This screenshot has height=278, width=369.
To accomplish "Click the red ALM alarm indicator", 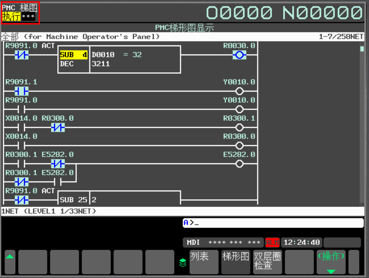I will (272, 243).
